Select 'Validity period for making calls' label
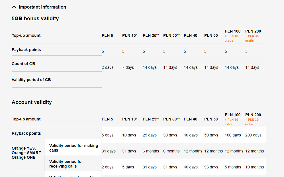This screenshot has width=284, height=177. [73, 148]
